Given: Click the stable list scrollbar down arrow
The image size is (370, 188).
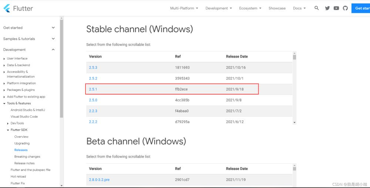Looking at the screenshot, I should 295,123.
